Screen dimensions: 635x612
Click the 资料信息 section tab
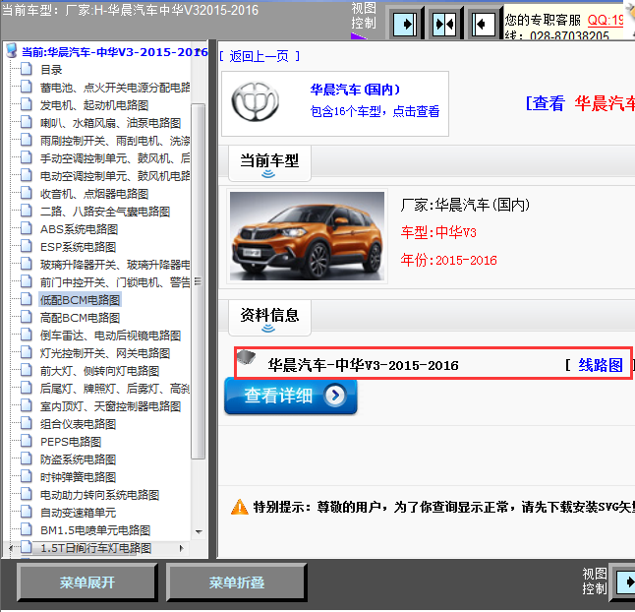coord(269,318)
